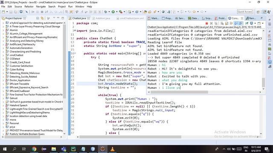This screenshot has height=153, width=273.
Task: Open the Debug button dropdown arrow
Action: coord(109,12)
